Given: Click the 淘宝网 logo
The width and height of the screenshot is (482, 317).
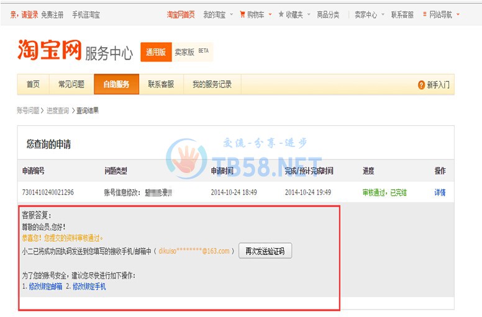Looking at the screenshot, I should point(50,50).
